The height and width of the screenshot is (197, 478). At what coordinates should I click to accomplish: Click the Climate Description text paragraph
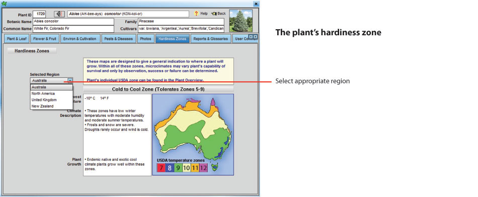tap(116, 120)
